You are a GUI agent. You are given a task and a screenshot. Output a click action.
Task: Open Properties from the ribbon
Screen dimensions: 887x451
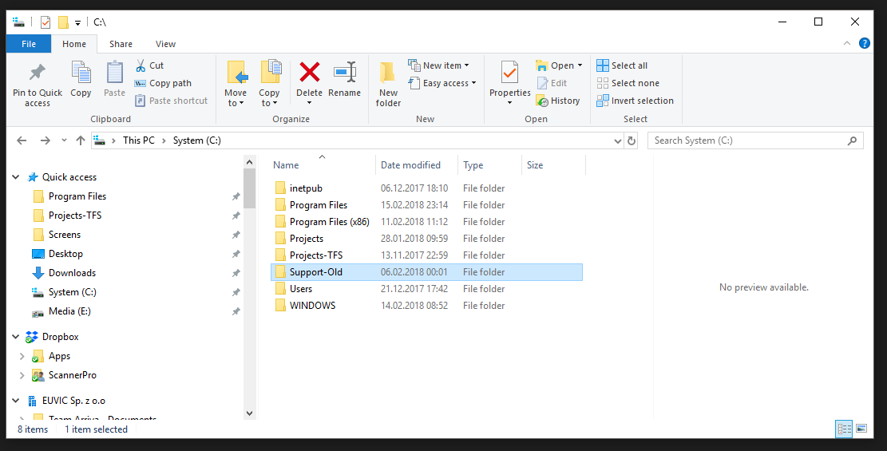coord(509,73)
